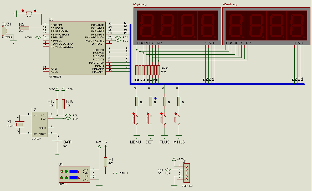The width and height of the screenshot is (312, 191).
Task: Click the R3 200 ohm resistor
Action: coord(24,28)
